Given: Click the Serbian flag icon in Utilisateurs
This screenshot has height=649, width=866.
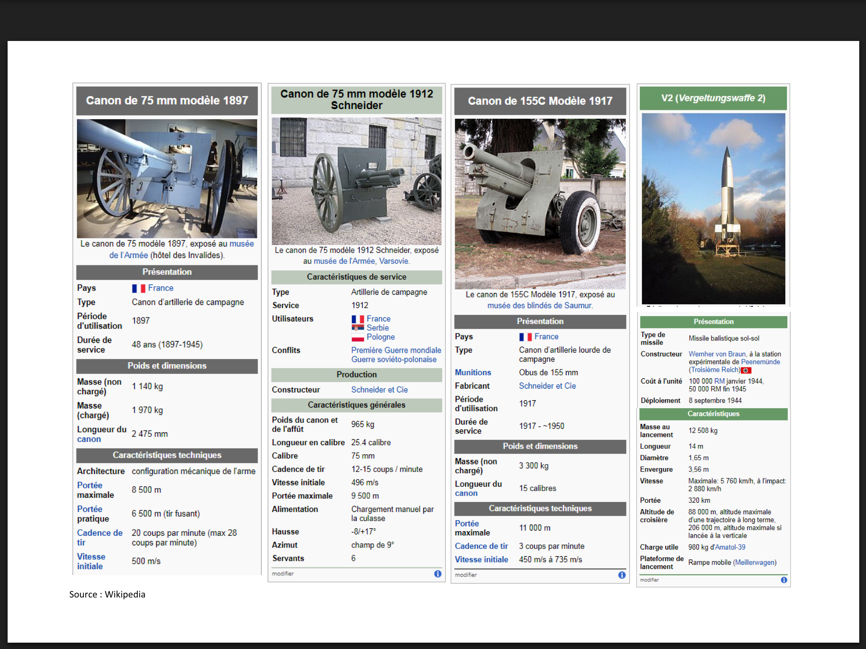Looking at the screenshot, I should click(357, 328).
